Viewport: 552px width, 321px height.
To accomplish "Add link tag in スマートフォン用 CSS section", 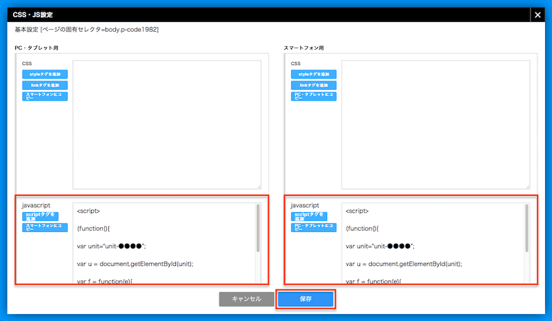I will coord(314,86).
